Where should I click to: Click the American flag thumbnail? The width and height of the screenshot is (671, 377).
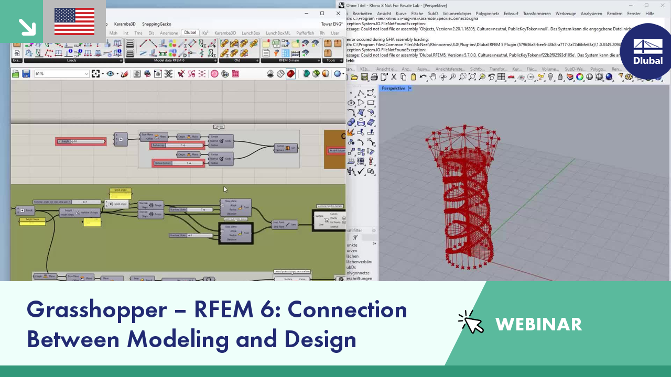coord(74,21)
